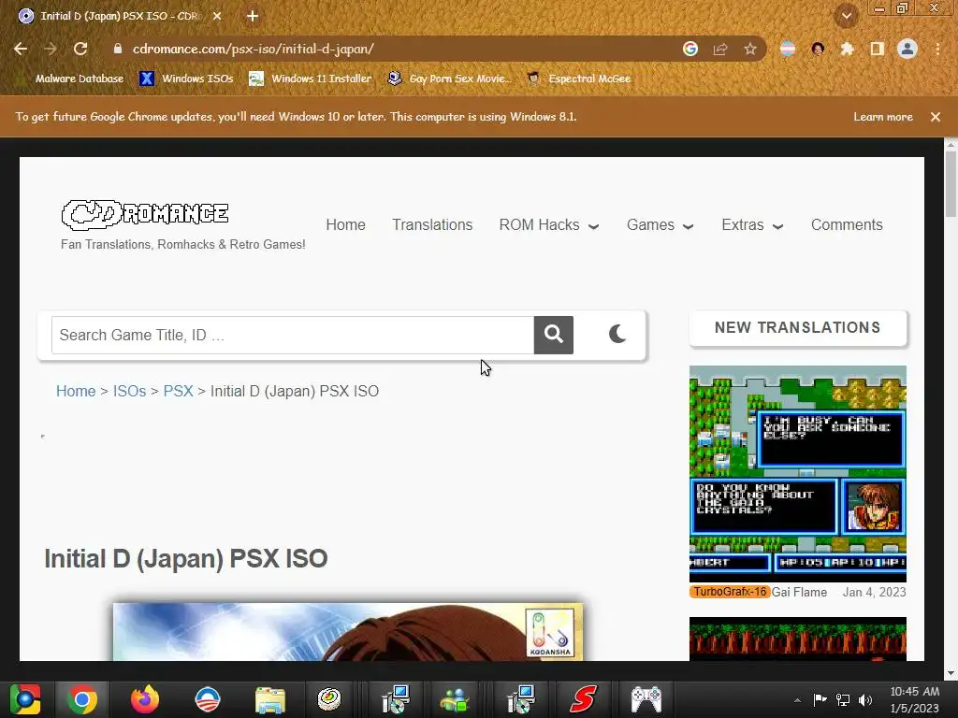
Task: Open Malware Database bookmark
Action: pos(80,79)
